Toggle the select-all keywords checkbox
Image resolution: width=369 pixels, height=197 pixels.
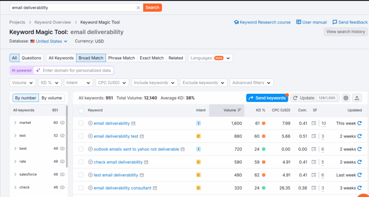pyautogui.click(x=81, y=110)
